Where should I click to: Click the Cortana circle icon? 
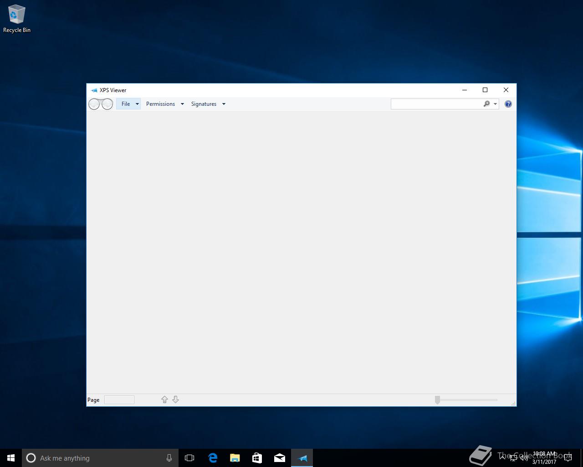(x=31, y=458)
